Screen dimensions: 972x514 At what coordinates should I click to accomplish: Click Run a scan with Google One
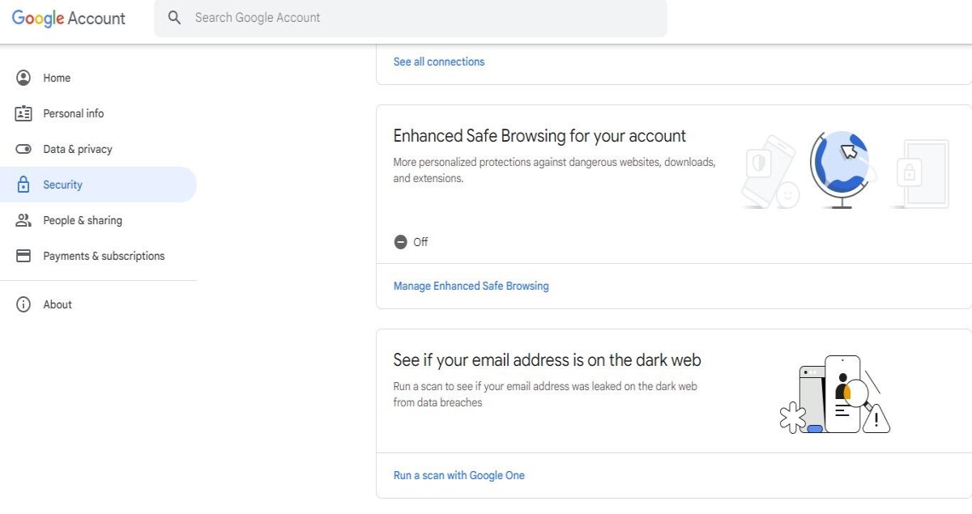(x=459, y=475)
